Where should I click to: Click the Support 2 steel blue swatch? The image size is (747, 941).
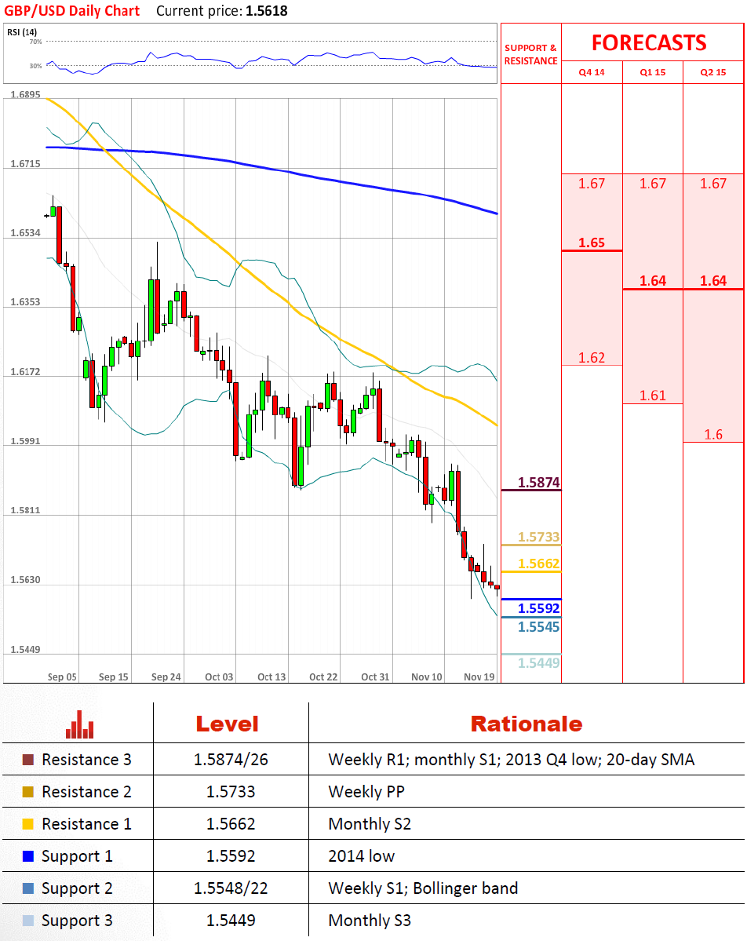pos(28,888)
